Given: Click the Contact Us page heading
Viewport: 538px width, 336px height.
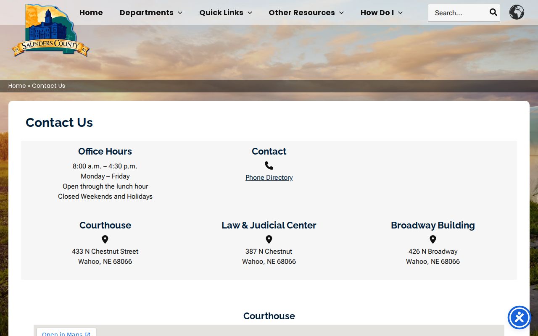Looking at the screenshot, I should click(x=59, y=123).
